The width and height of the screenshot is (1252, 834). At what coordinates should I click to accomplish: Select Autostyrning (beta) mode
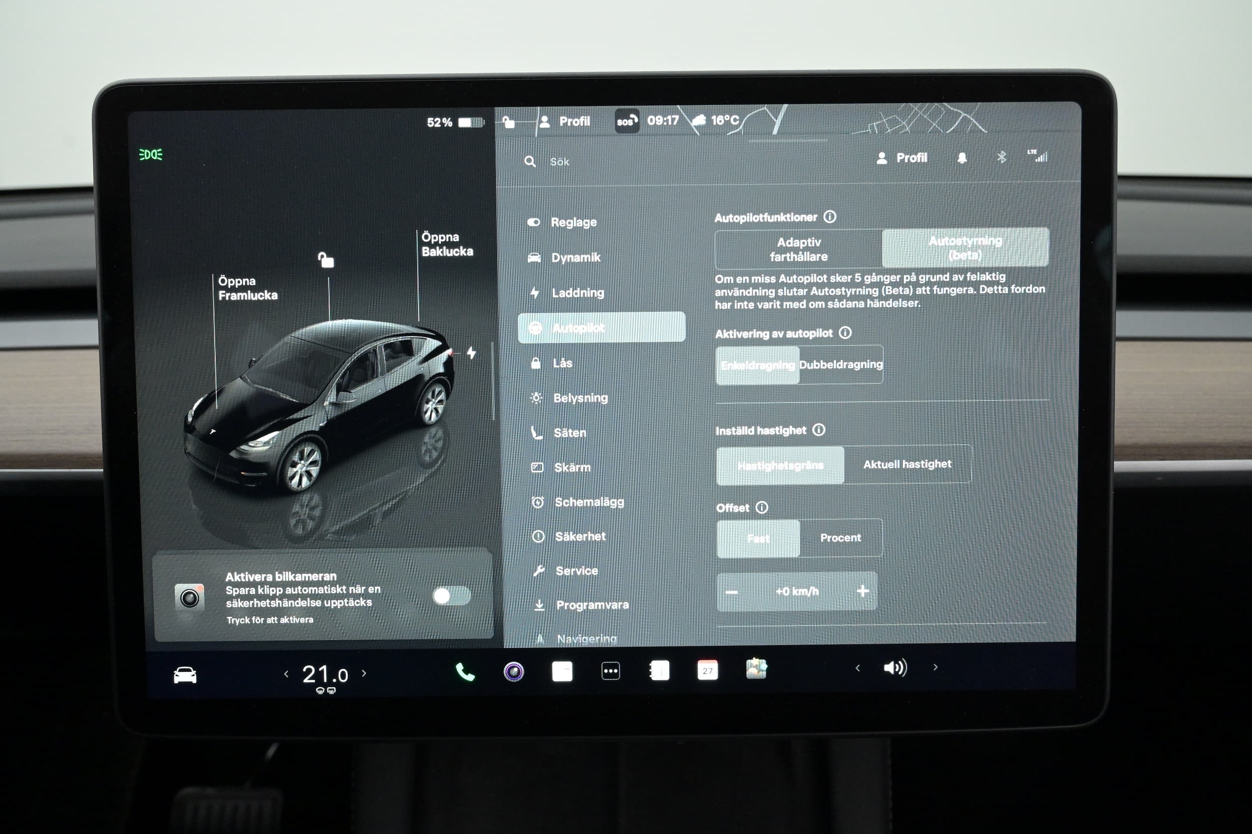[965, 247]
